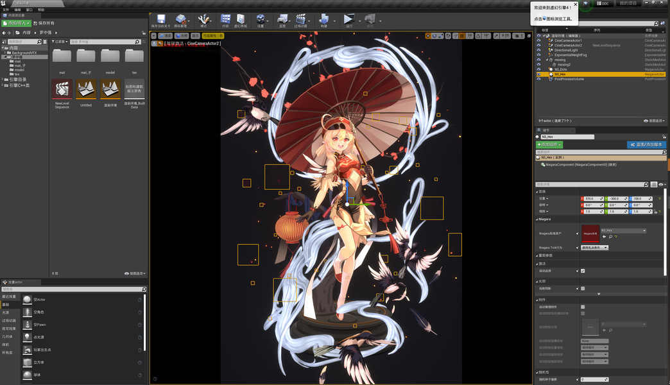Open the Build toolbar icon
The width and height of the screenshot is (670, 385).
click(324, 19)
